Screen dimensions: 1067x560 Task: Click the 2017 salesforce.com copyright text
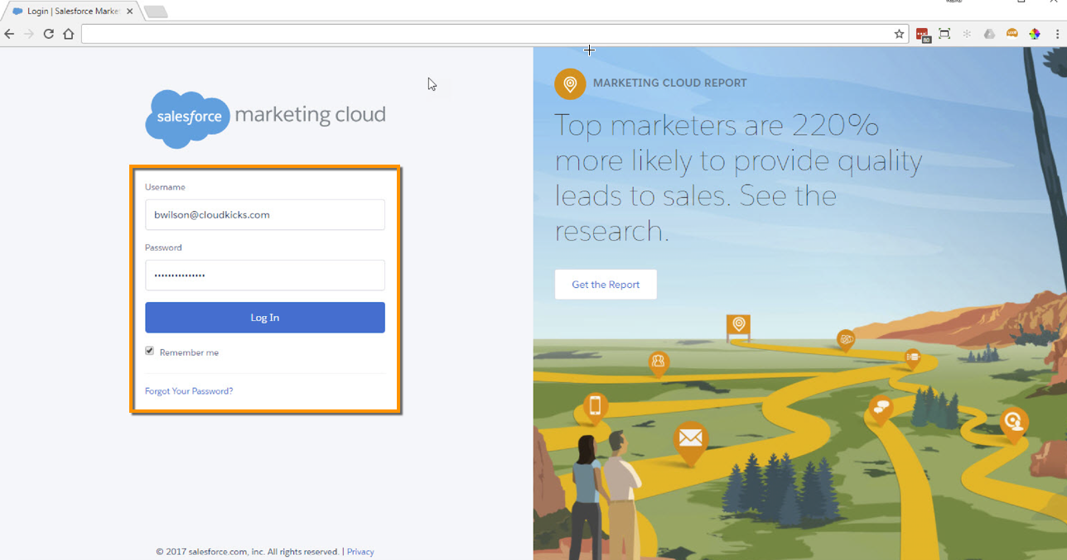(x=248, y=552)
